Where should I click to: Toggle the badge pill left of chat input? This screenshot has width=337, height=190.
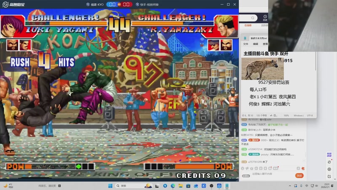point(246,176)
